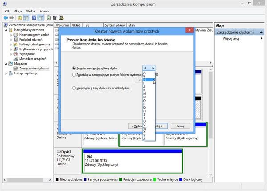Screen dimensions: 267x191
Task: Click the volume list right scroll arrow
Action: coord(210,63)
